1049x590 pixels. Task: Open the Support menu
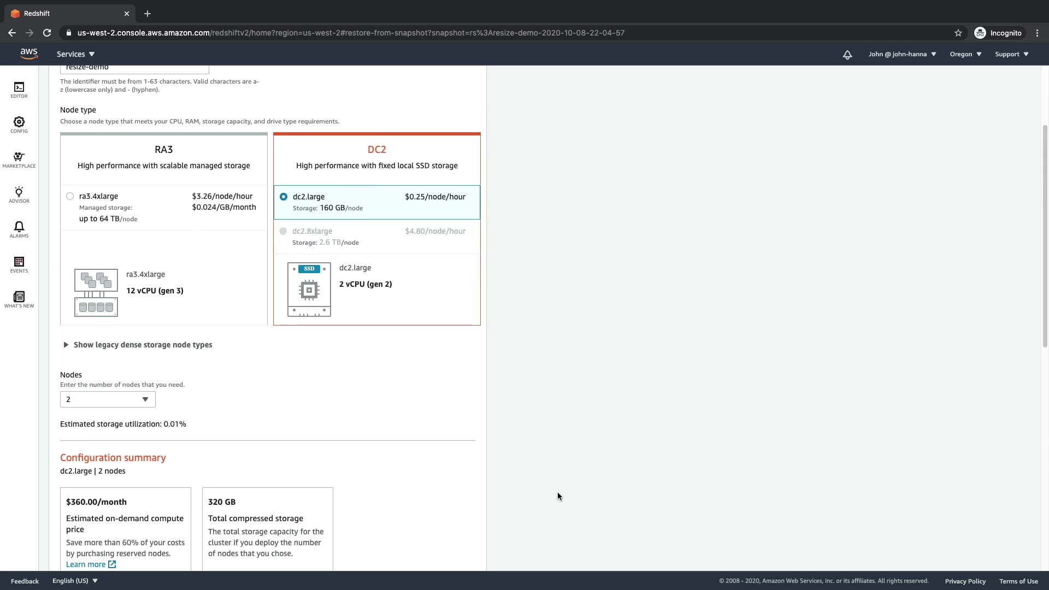tap(1011, 54)
